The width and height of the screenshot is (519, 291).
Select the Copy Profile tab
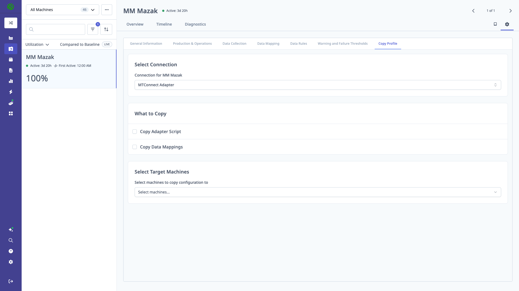(388, 44)
